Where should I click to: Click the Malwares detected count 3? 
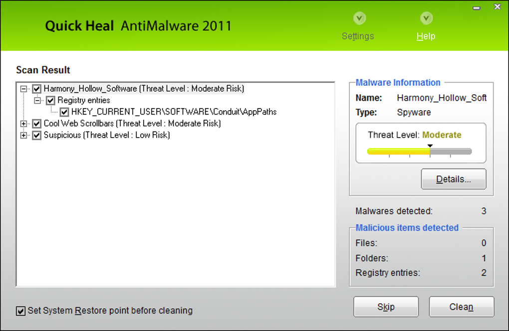tap(484, 211)
